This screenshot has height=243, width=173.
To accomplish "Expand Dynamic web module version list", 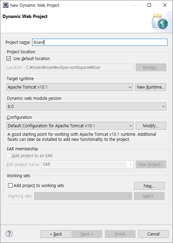I will pyautogui.click(x=86, y=107).
